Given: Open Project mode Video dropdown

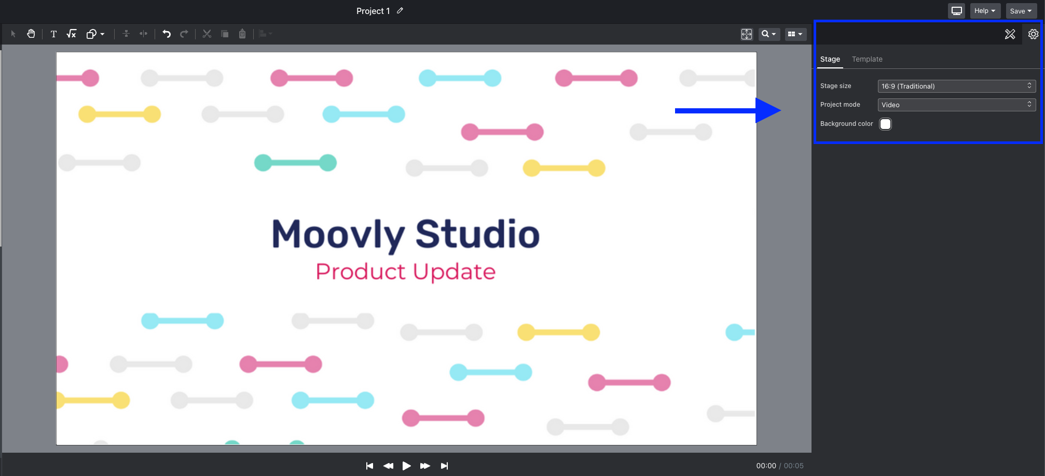Looking at the screenshot, I should [x=957, y=105].
